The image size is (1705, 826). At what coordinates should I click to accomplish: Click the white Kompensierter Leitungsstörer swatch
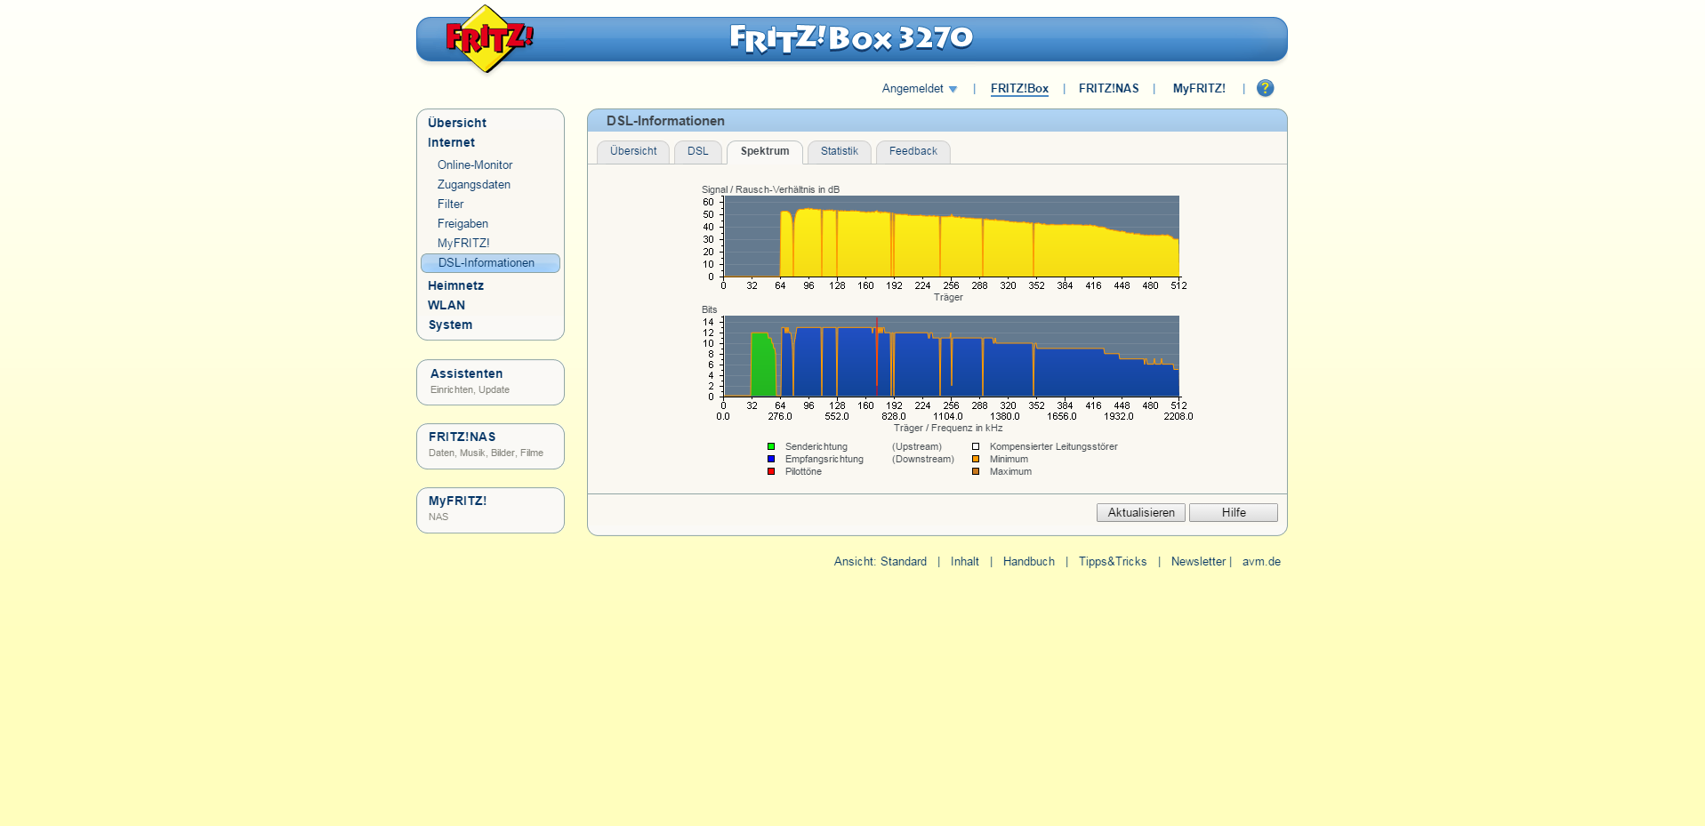976,447
